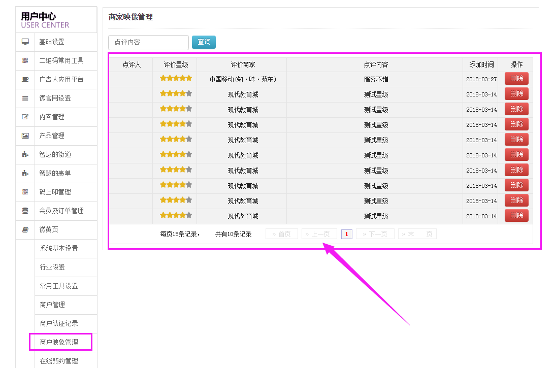Click the edit pencil icon beside 内容管理
The width and height of the screenshot is (555, 368).
click(x=25, y=117)
